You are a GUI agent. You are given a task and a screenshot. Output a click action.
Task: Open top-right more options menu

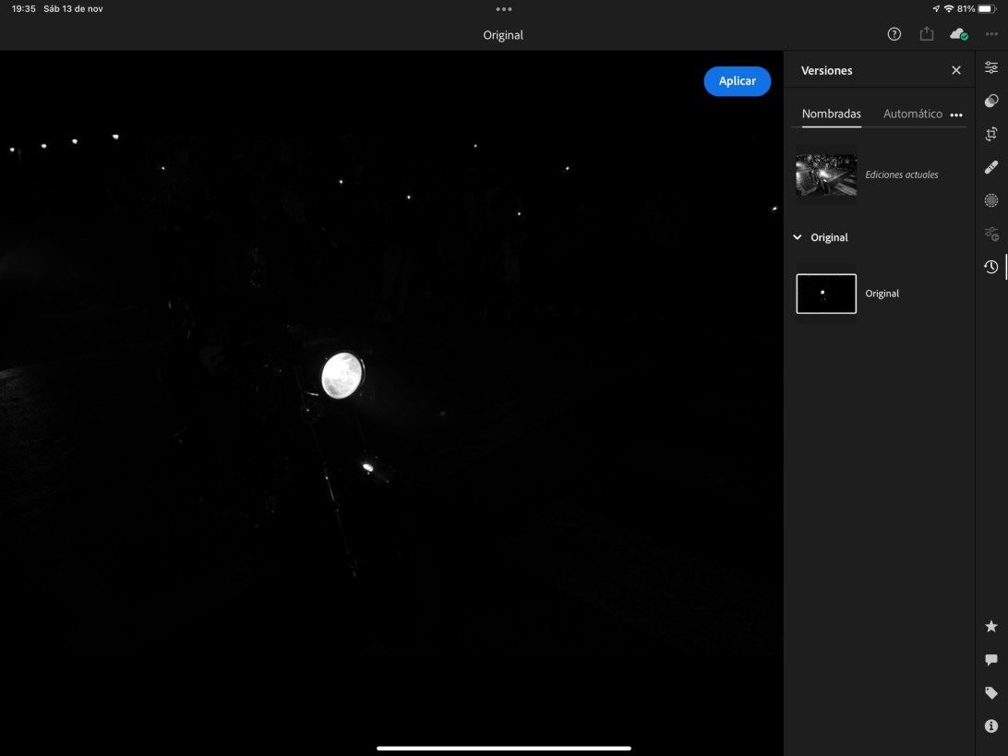click(991, 34)
